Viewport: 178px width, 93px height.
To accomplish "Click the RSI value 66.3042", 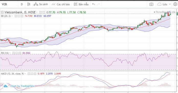I will pyautogui.click(x=26, y=53).
